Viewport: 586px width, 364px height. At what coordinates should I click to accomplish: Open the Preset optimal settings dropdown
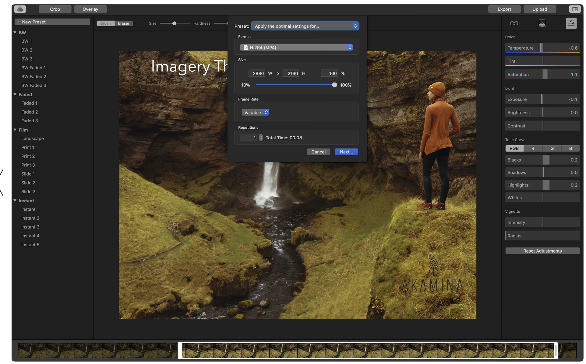(305, 26)
